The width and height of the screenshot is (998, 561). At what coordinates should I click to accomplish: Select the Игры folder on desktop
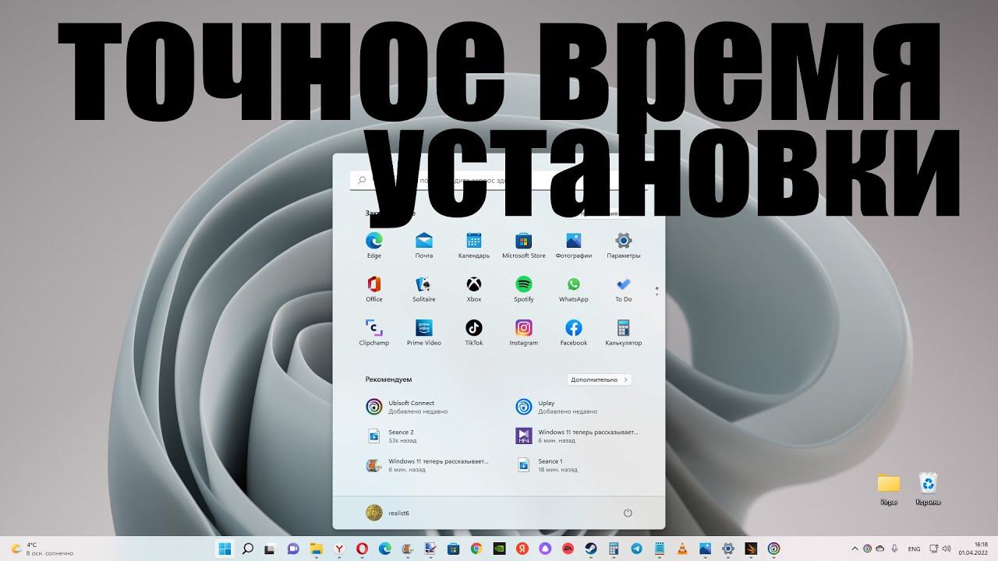pyautogui.click(x=889, y=490)
